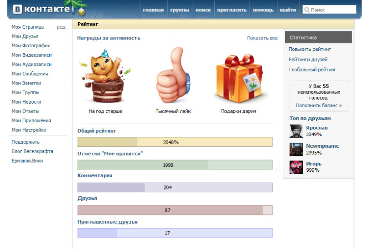Click Ярослав's 3049% value

(314, 134)
